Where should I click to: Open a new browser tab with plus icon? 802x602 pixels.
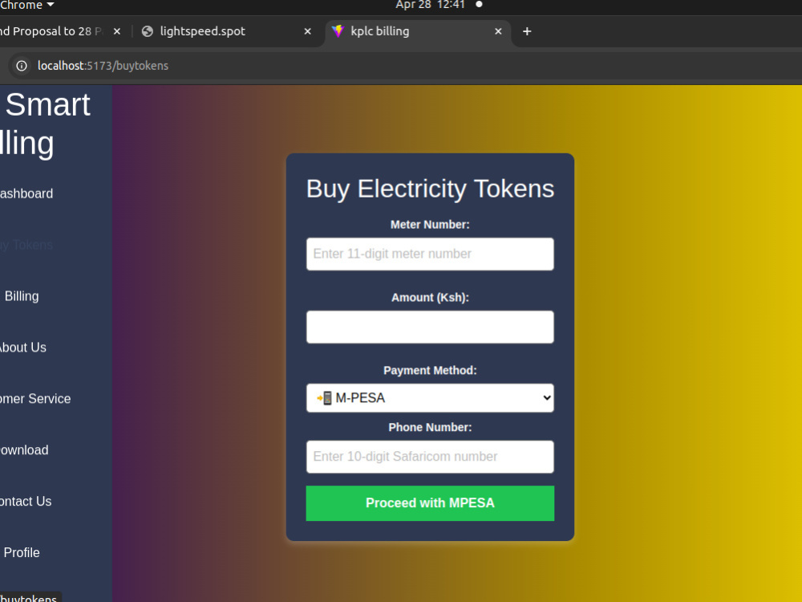click(527, 32)
